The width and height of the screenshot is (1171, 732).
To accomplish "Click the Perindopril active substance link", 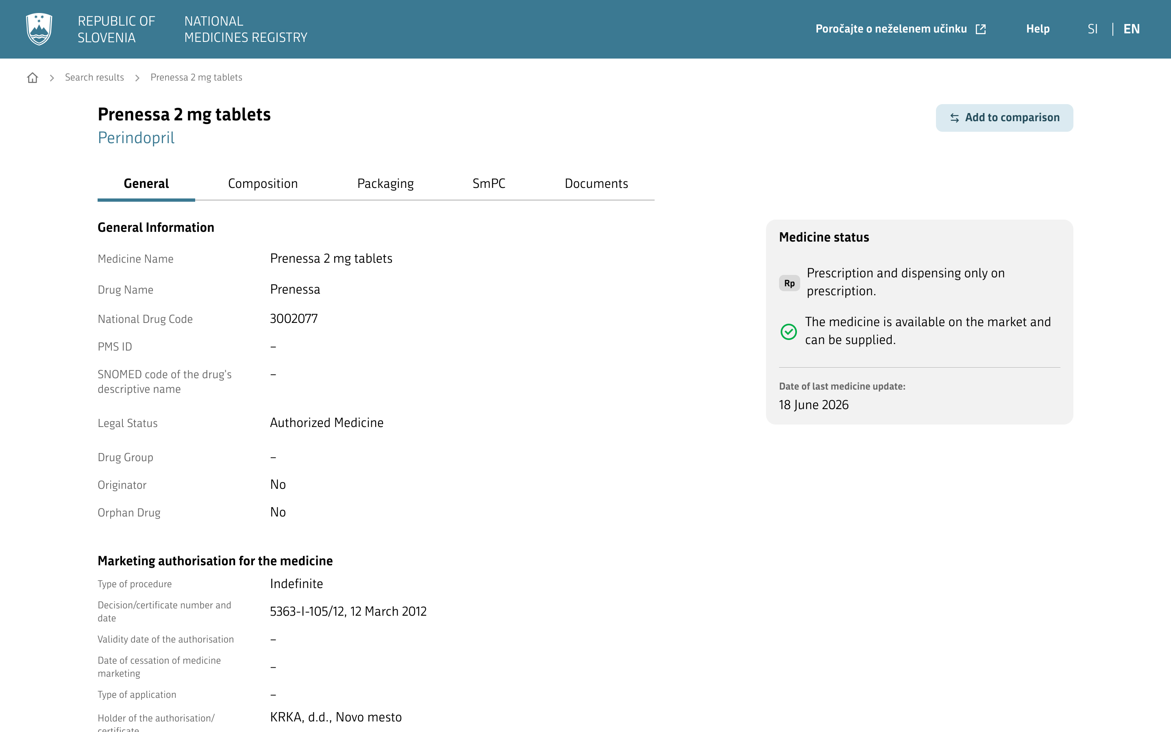I will pos(136,138).
